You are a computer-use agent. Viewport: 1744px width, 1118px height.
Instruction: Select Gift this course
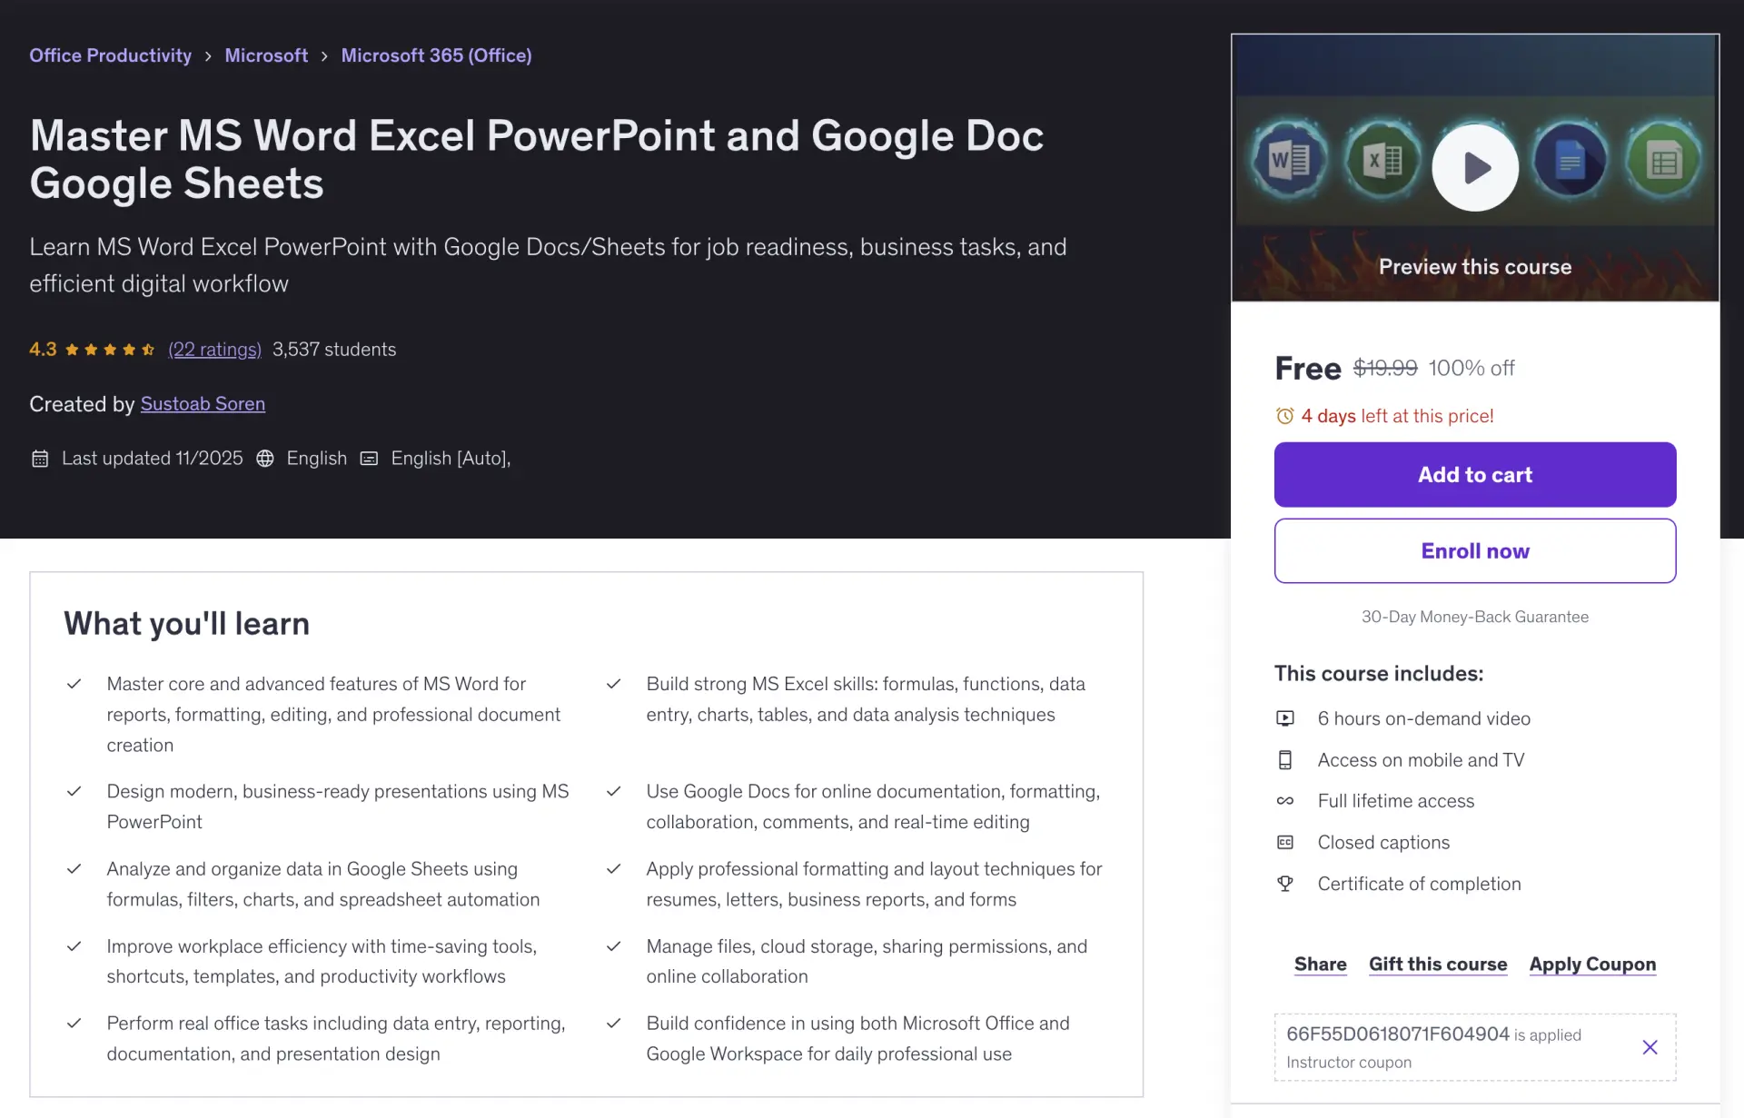1438,965
